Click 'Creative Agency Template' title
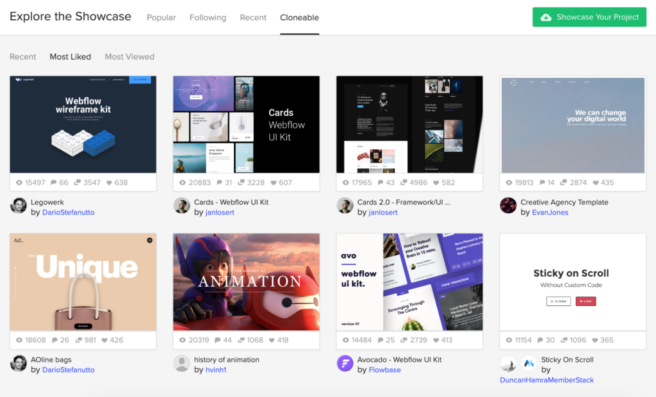Screen dimensions: 656x397 pos(564,202)
